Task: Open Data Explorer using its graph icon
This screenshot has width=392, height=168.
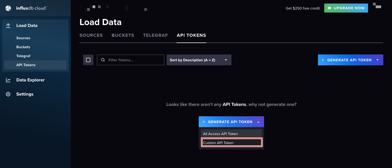Action: pos(8,80)
